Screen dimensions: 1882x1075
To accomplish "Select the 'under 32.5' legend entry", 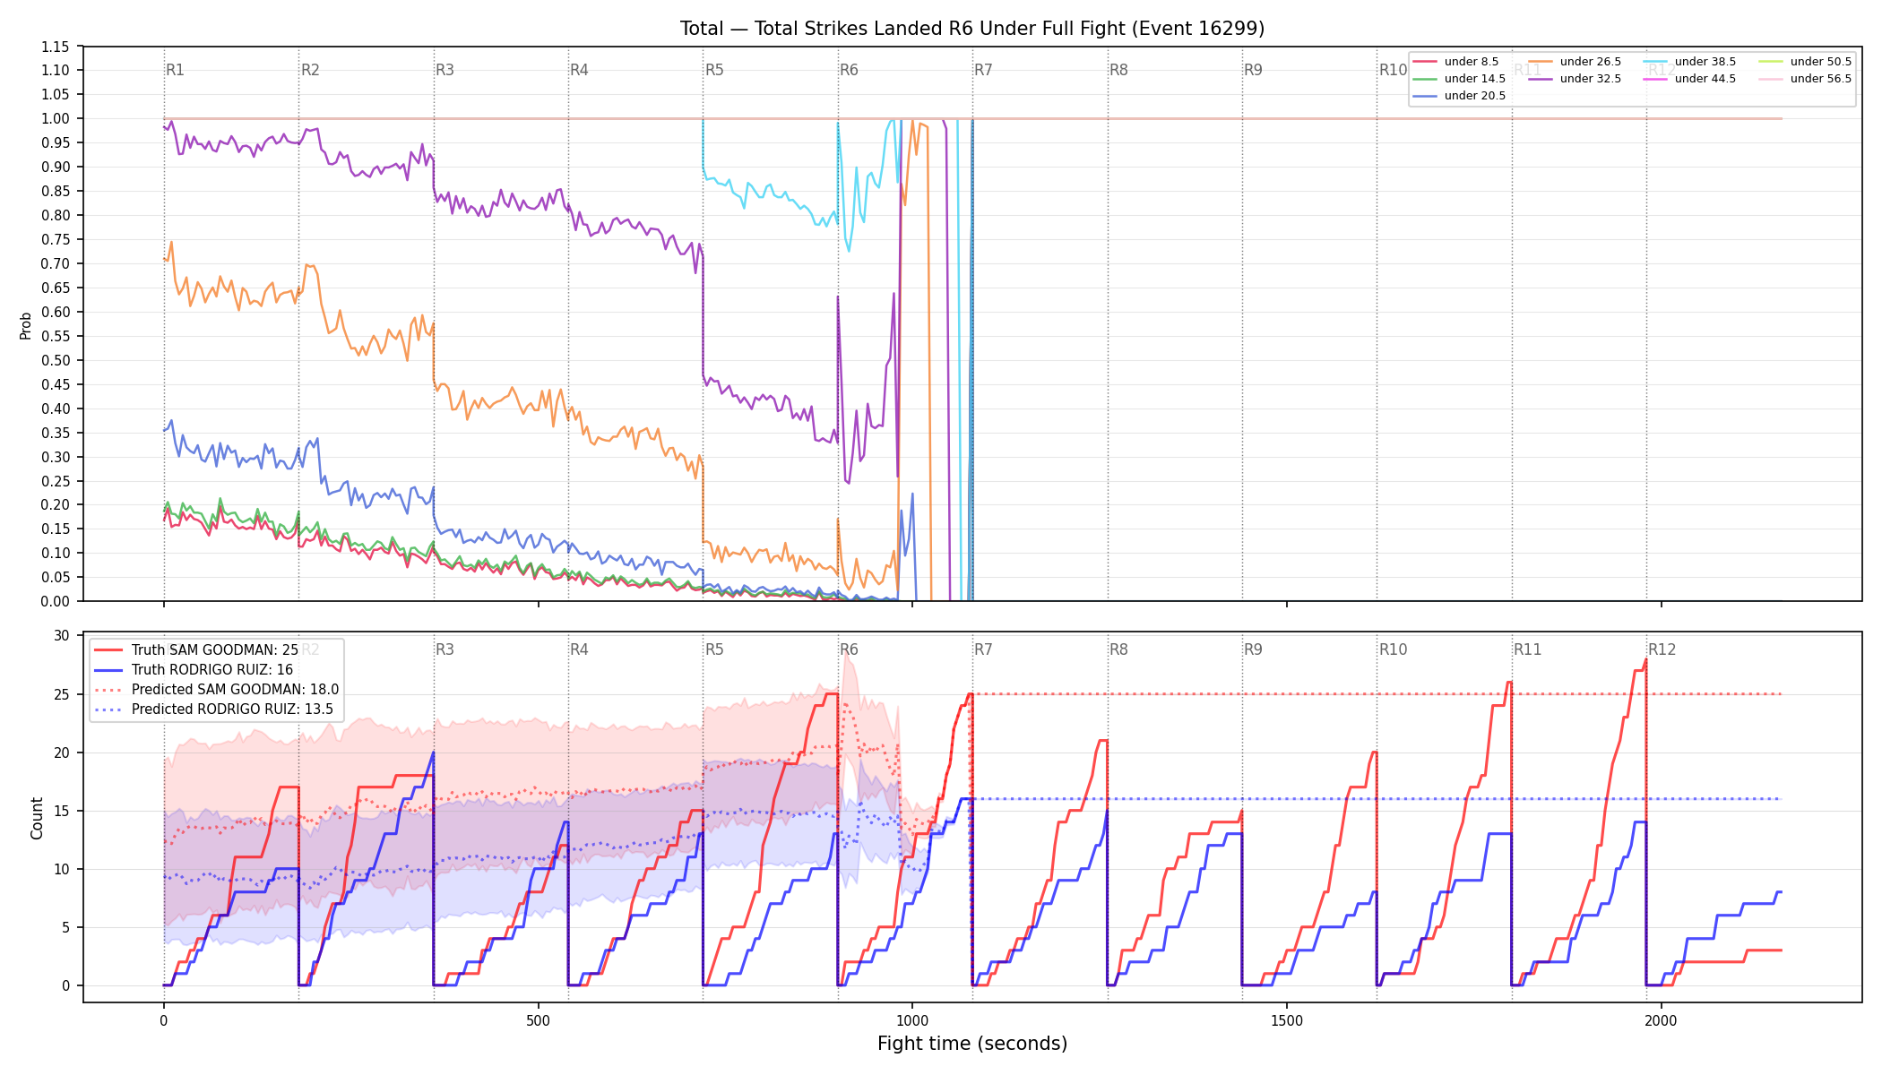I will [1576, 79].
